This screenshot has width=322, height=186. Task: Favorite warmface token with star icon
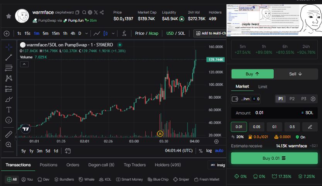(x=9, y=16)
